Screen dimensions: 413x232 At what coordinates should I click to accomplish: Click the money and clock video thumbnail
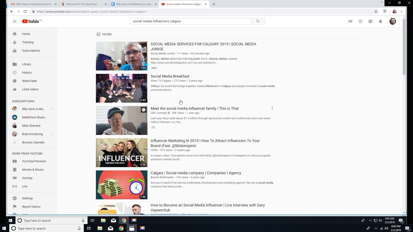[x=122, y=185]
